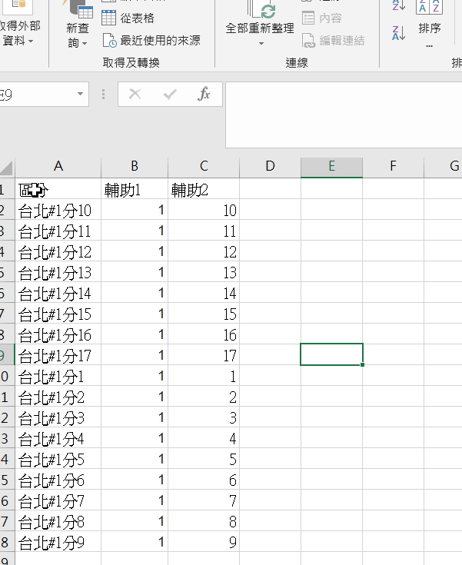Click cell 台北#1分16

click(x=58, y=334)
